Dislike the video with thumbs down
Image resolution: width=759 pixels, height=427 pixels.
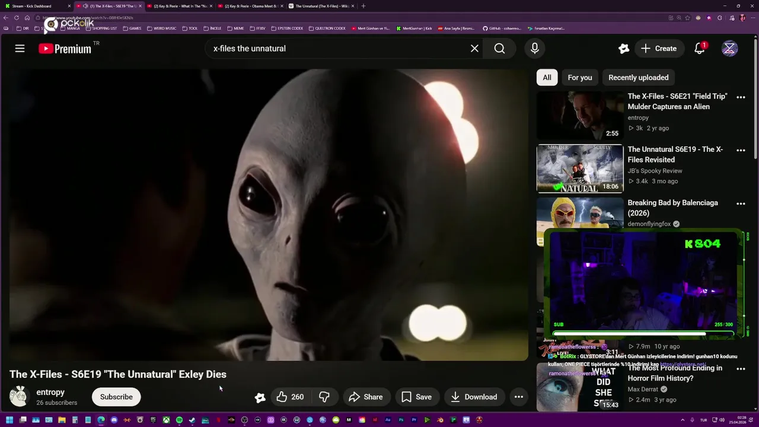324,397
